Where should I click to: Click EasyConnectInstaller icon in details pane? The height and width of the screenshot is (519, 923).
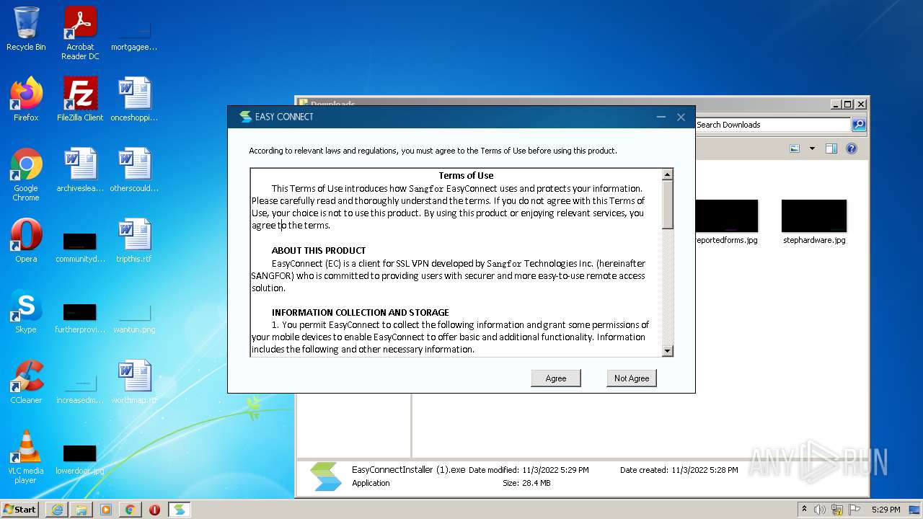pos(325,476)
